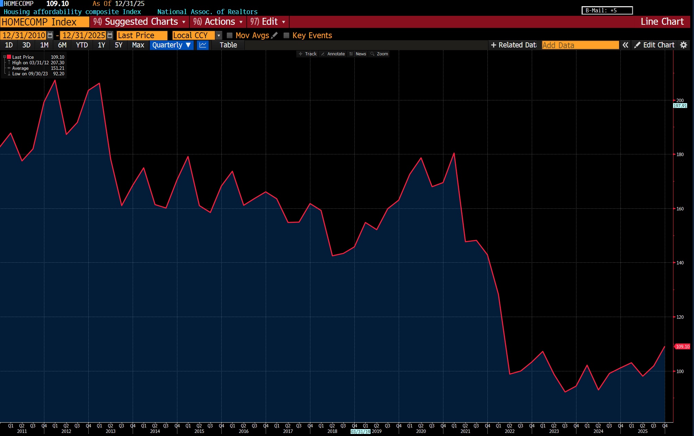Enable the Mov Avgs checkbox
Image resolution: width=694 pixels, height=436 pixels.
[x=230, y=35]
